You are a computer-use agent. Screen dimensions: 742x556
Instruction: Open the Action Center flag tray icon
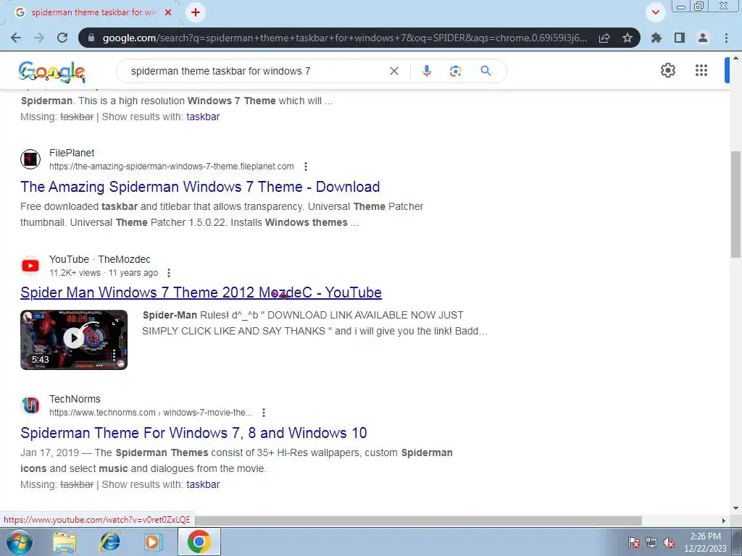[x=634, y=543]
